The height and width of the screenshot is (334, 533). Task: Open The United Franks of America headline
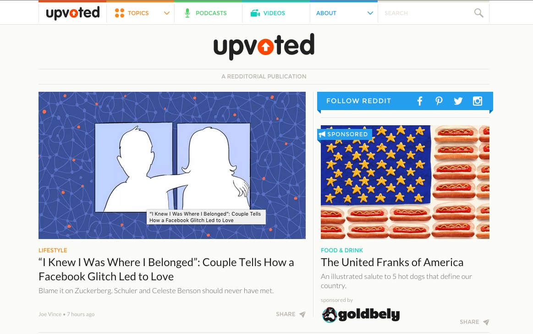392,262
